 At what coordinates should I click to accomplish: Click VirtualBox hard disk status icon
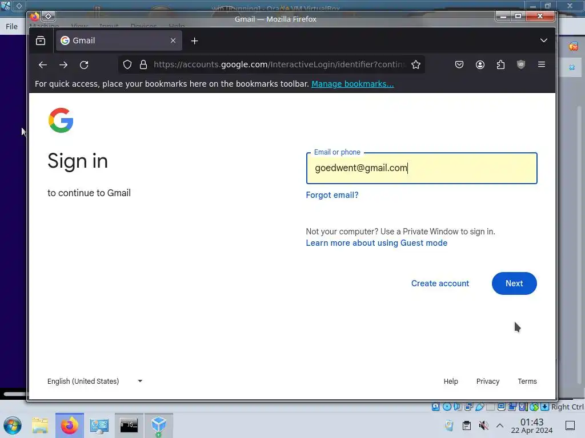435,407
